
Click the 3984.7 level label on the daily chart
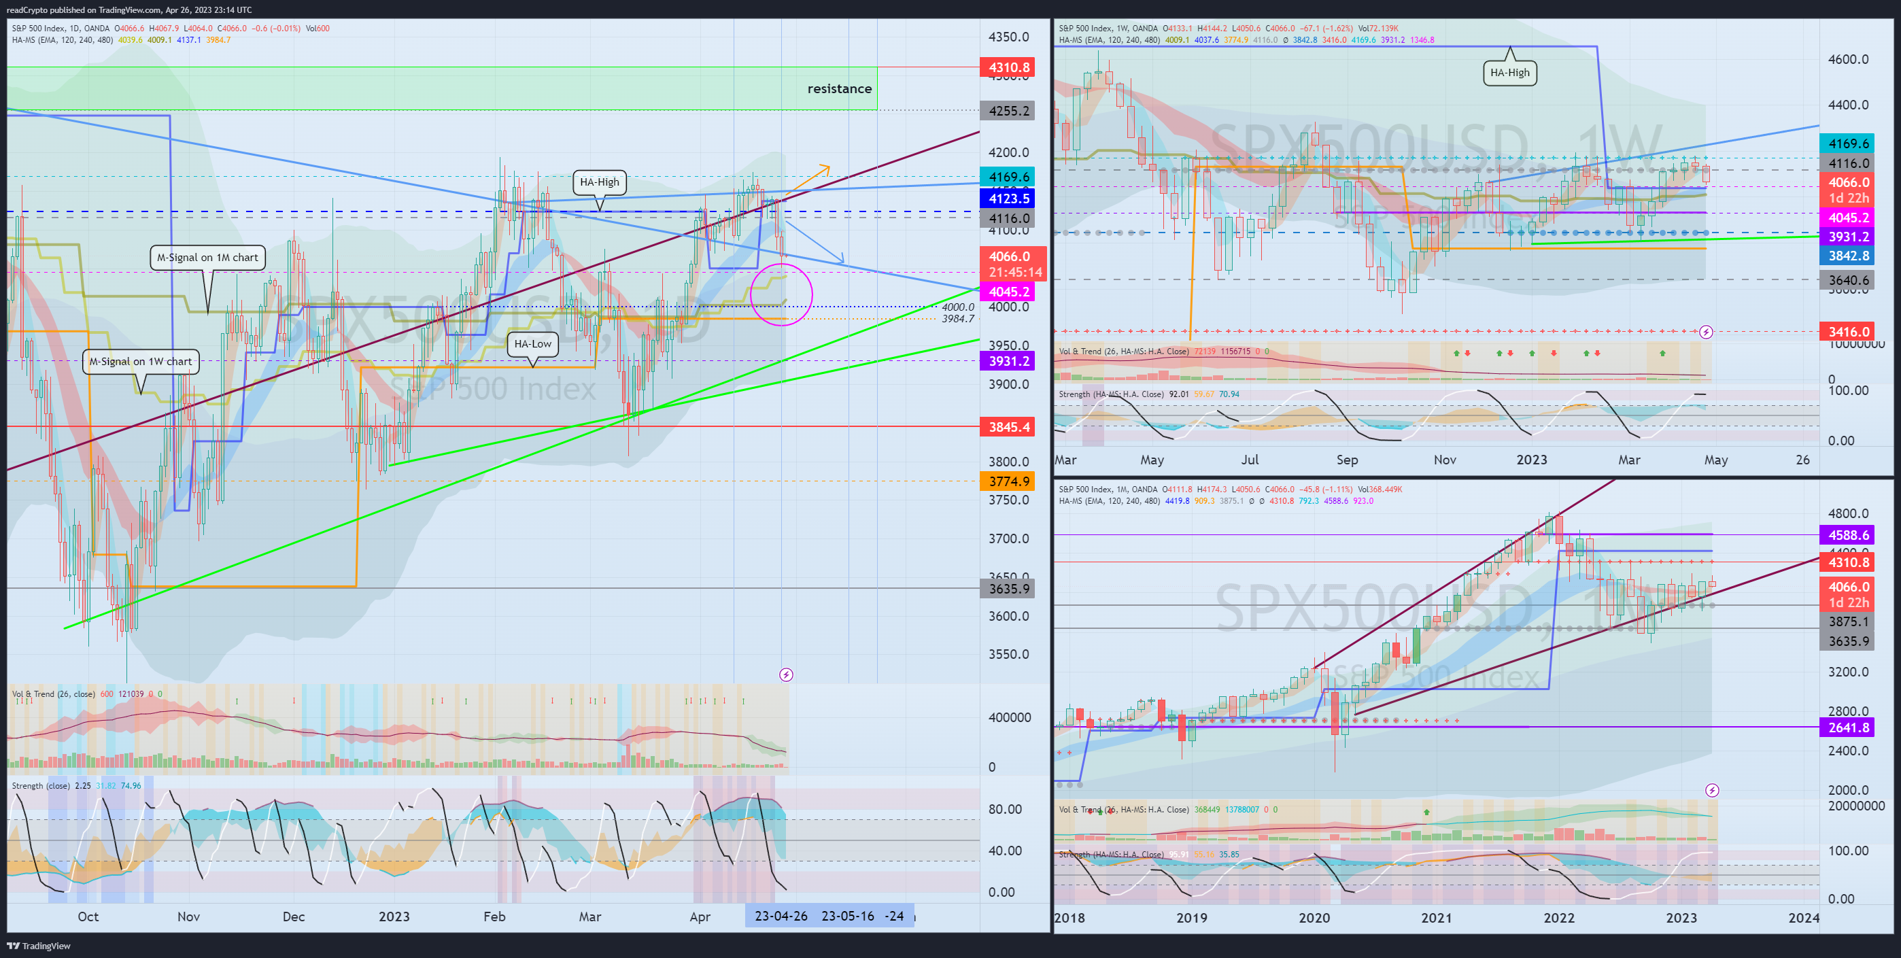coord(957,319)
